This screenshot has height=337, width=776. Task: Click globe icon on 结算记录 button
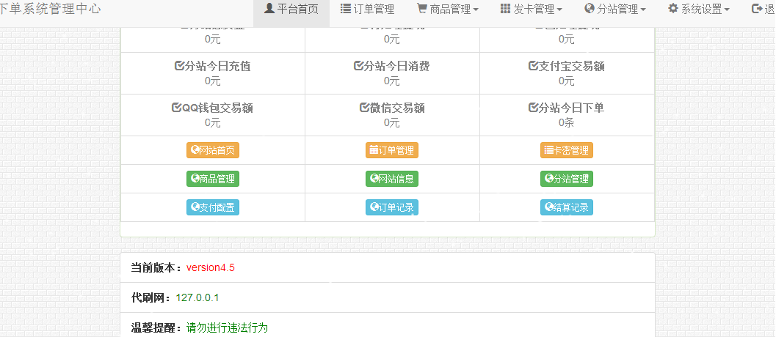pos(548,207)
